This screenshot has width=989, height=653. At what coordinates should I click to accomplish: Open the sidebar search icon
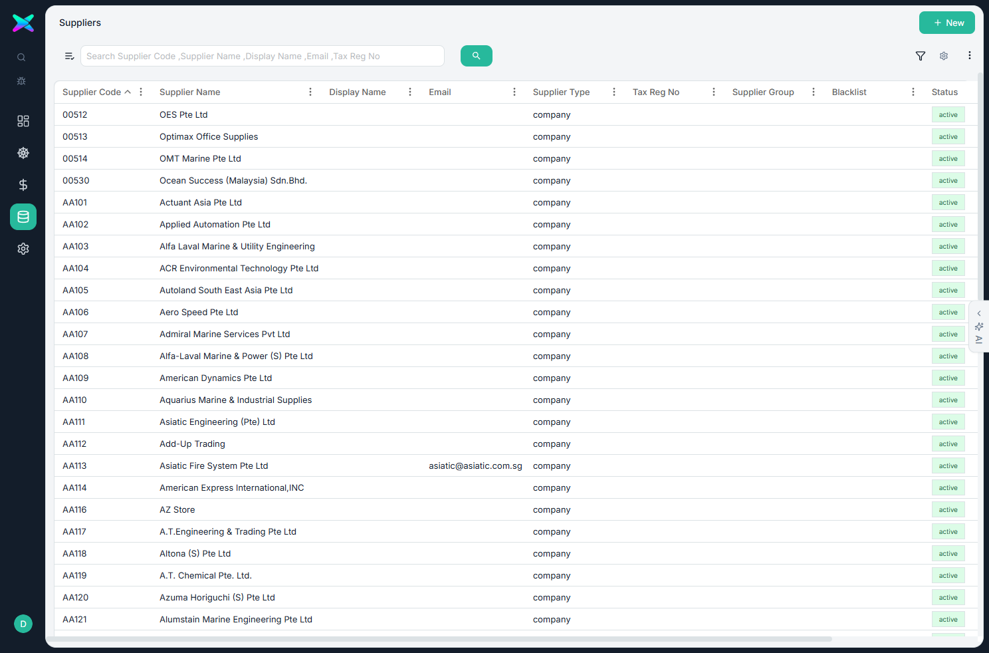click(21, 58)
